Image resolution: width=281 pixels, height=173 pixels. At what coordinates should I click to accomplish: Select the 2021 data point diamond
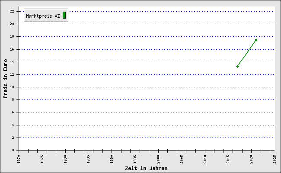256,40
